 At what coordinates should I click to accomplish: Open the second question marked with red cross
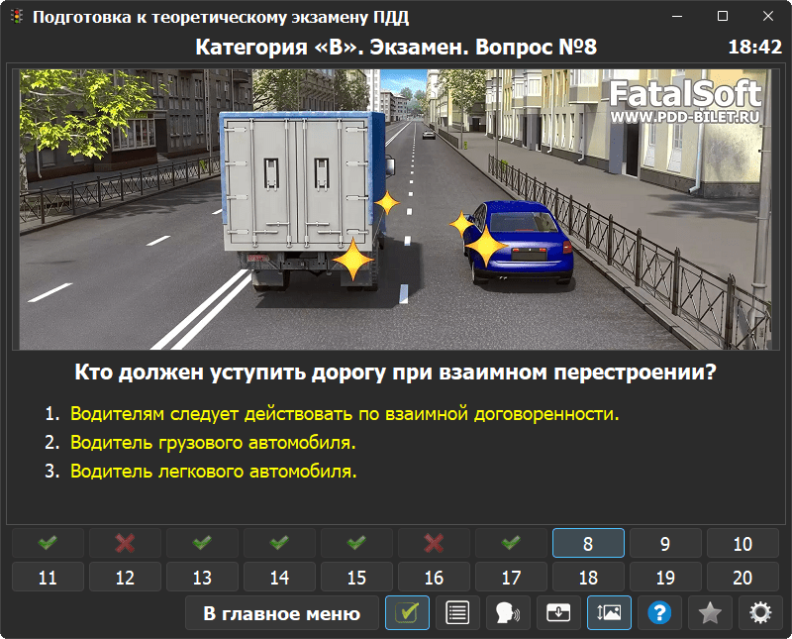(x=434, y=544)
